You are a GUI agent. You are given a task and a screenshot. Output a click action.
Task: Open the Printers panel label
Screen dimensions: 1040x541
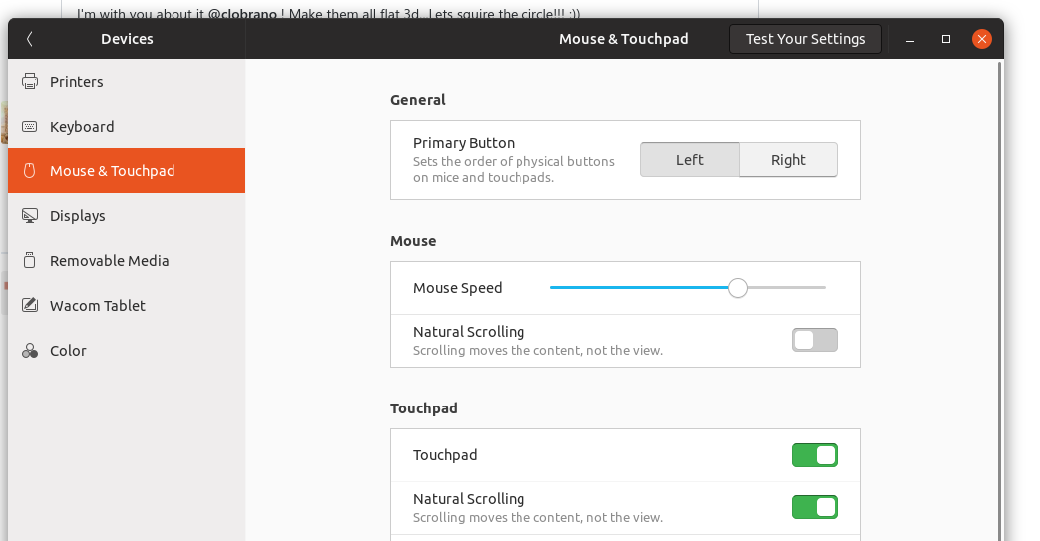tap(76, 82)
